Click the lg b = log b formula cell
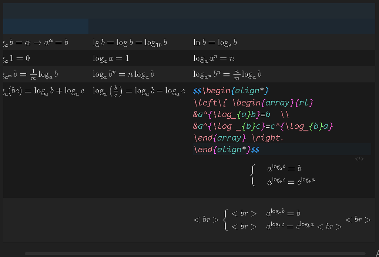The height and width of the screenshot is (257, 379). pos(130,42)
